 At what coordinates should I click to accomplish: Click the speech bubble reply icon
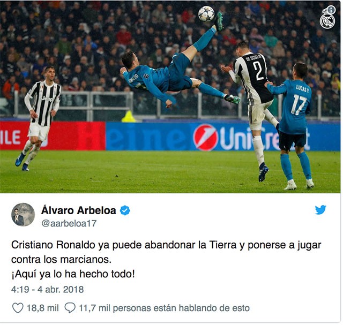(70, 308)
